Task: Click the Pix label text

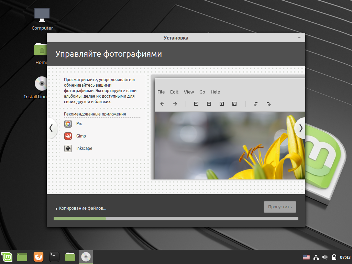Action: [79, 124]
